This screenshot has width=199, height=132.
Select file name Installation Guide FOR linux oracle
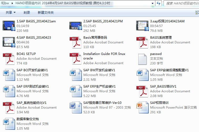coord(104,56)
